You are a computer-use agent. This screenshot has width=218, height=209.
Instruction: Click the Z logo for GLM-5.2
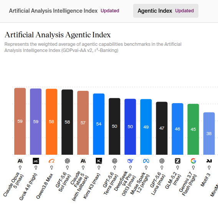178,161
